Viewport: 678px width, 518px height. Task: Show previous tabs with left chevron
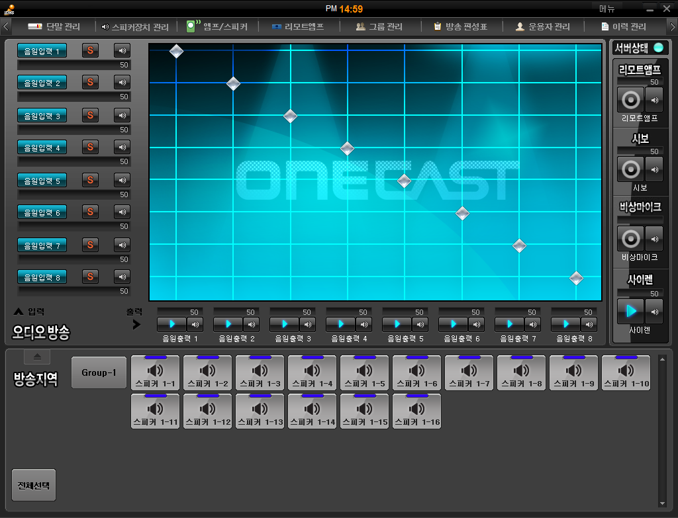(x=5, y=26)
